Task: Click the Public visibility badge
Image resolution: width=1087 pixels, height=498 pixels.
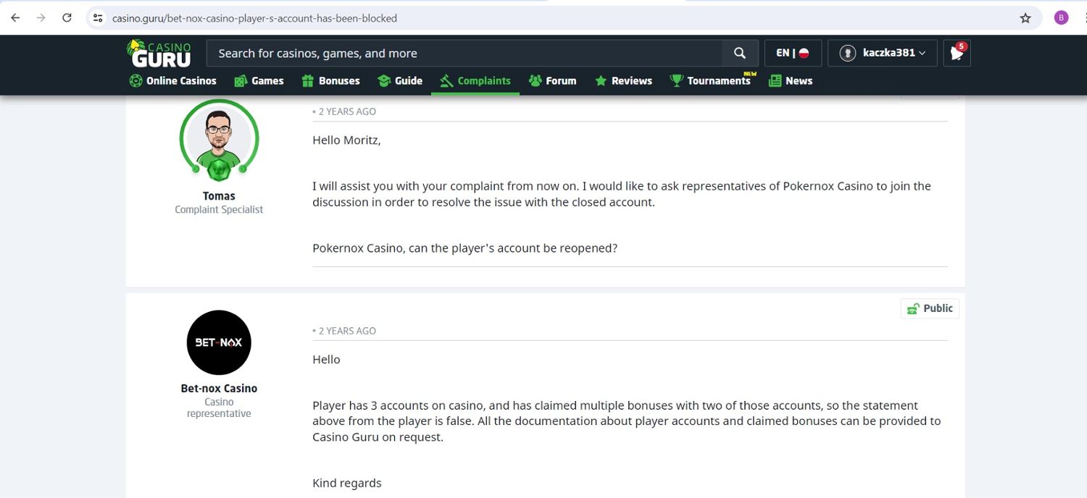Action: (930, 308)
